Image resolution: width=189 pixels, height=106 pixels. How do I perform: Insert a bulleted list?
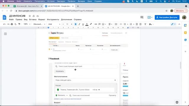point(125,24)
